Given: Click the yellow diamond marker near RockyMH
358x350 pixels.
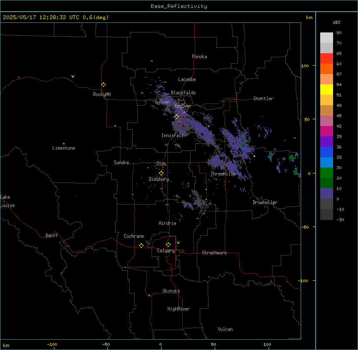Looking at the screenshot, I should (x=104, y=85).
